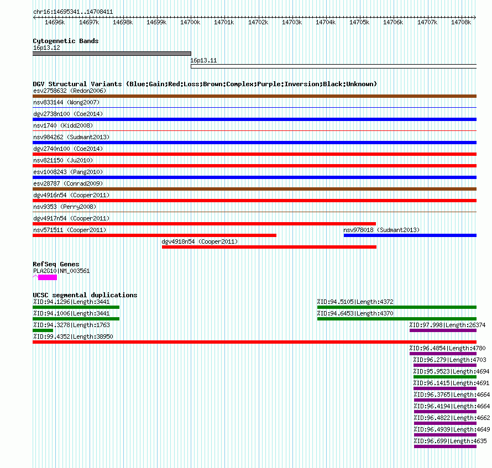Open dgv4917n54 (Cooper2011) variant label
Image resolution: width=492 pixels, height=468 pixels.
(x=71, y=218)
